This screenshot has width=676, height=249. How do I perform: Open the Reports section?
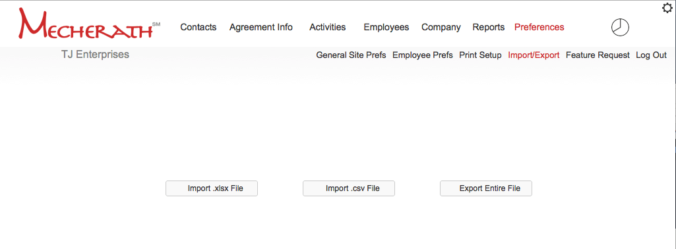point(489,27)
